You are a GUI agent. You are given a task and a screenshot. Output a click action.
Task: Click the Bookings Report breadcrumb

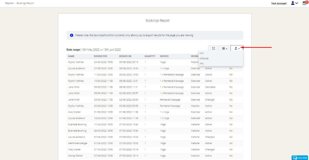[25, 3]
